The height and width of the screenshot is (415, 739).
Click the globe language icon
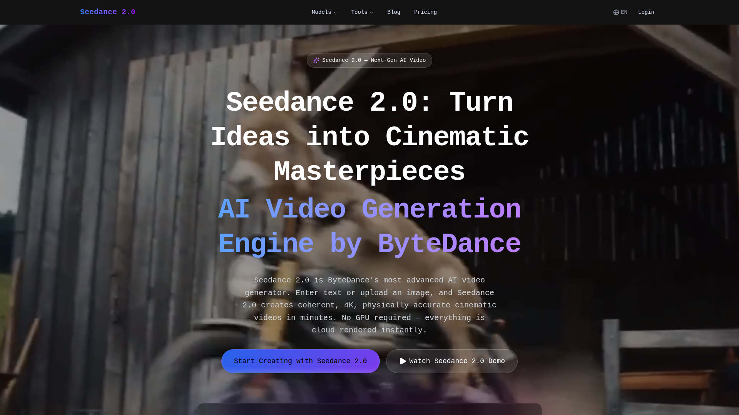pos(616,12)
